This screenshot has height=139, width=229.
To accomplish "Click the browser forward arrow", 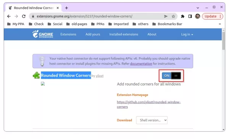I will pos(16,16).
